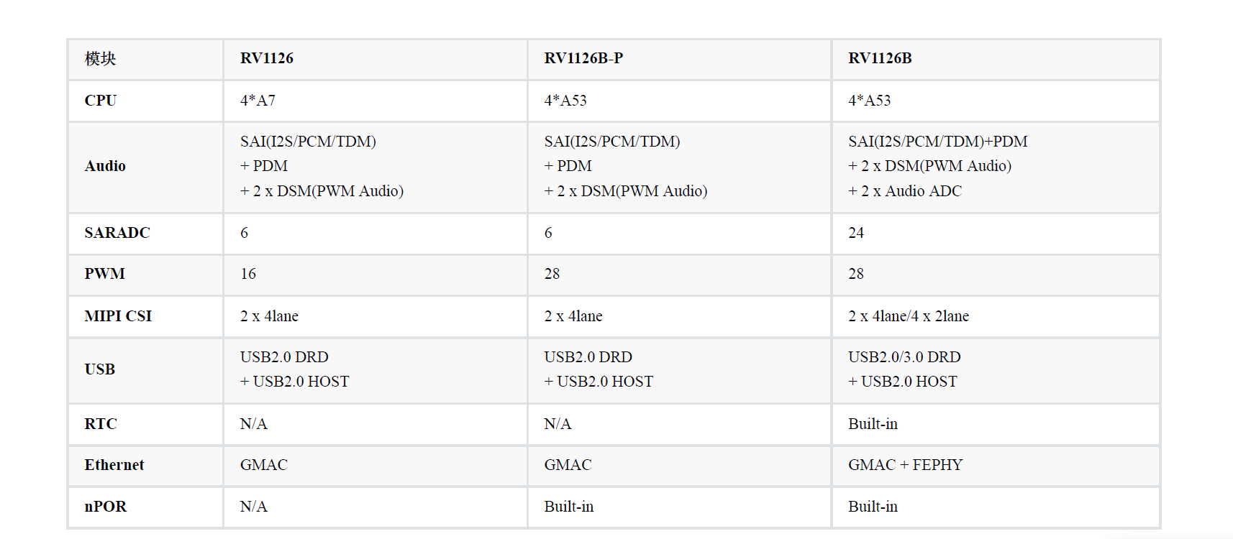Select the RTC row label
This screenshot has width=1233, height=539.
(101, 424)
